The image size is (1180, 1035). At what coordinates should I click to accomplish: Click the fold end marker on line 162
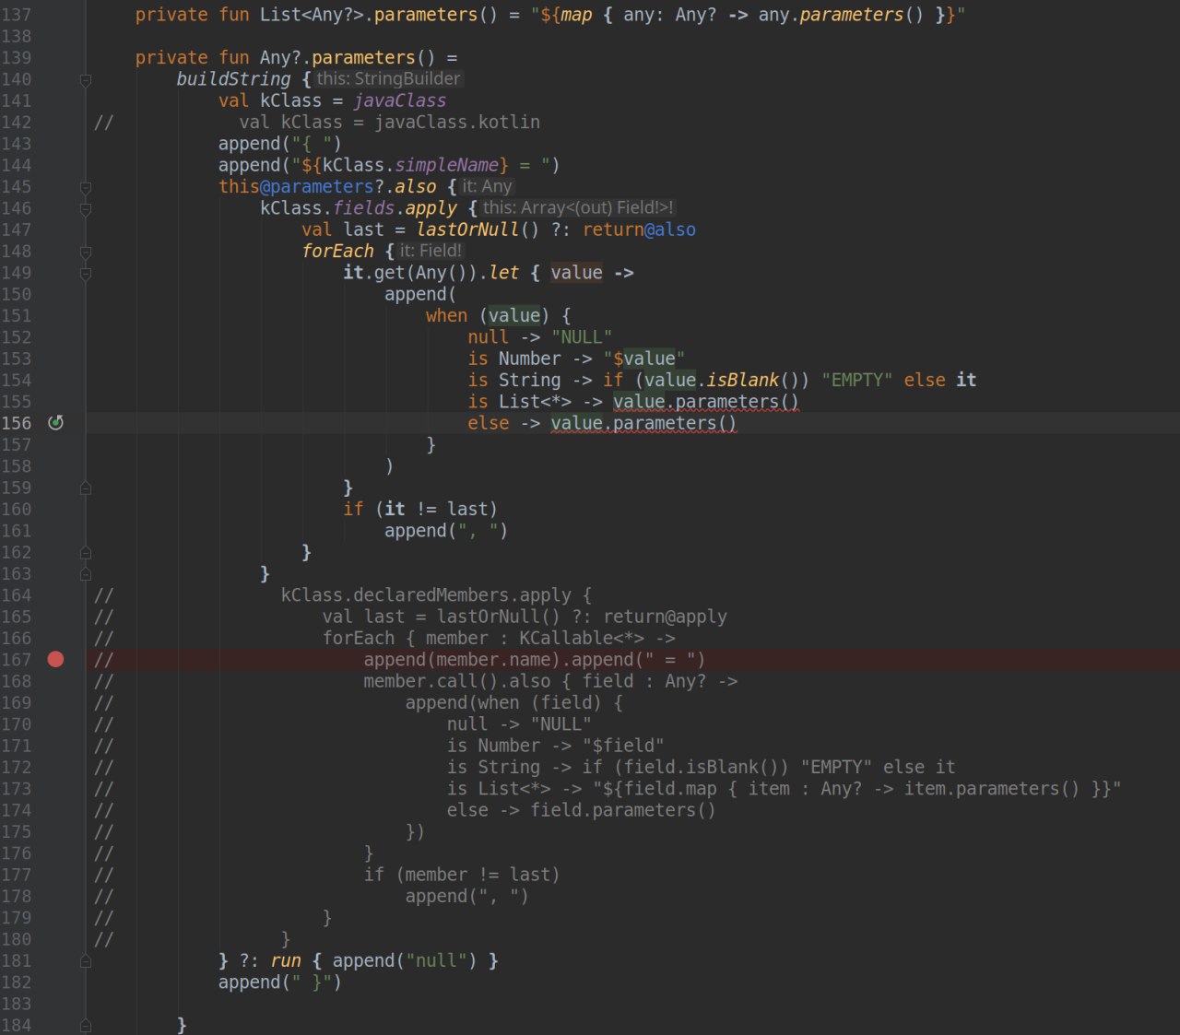pos(86,552)
